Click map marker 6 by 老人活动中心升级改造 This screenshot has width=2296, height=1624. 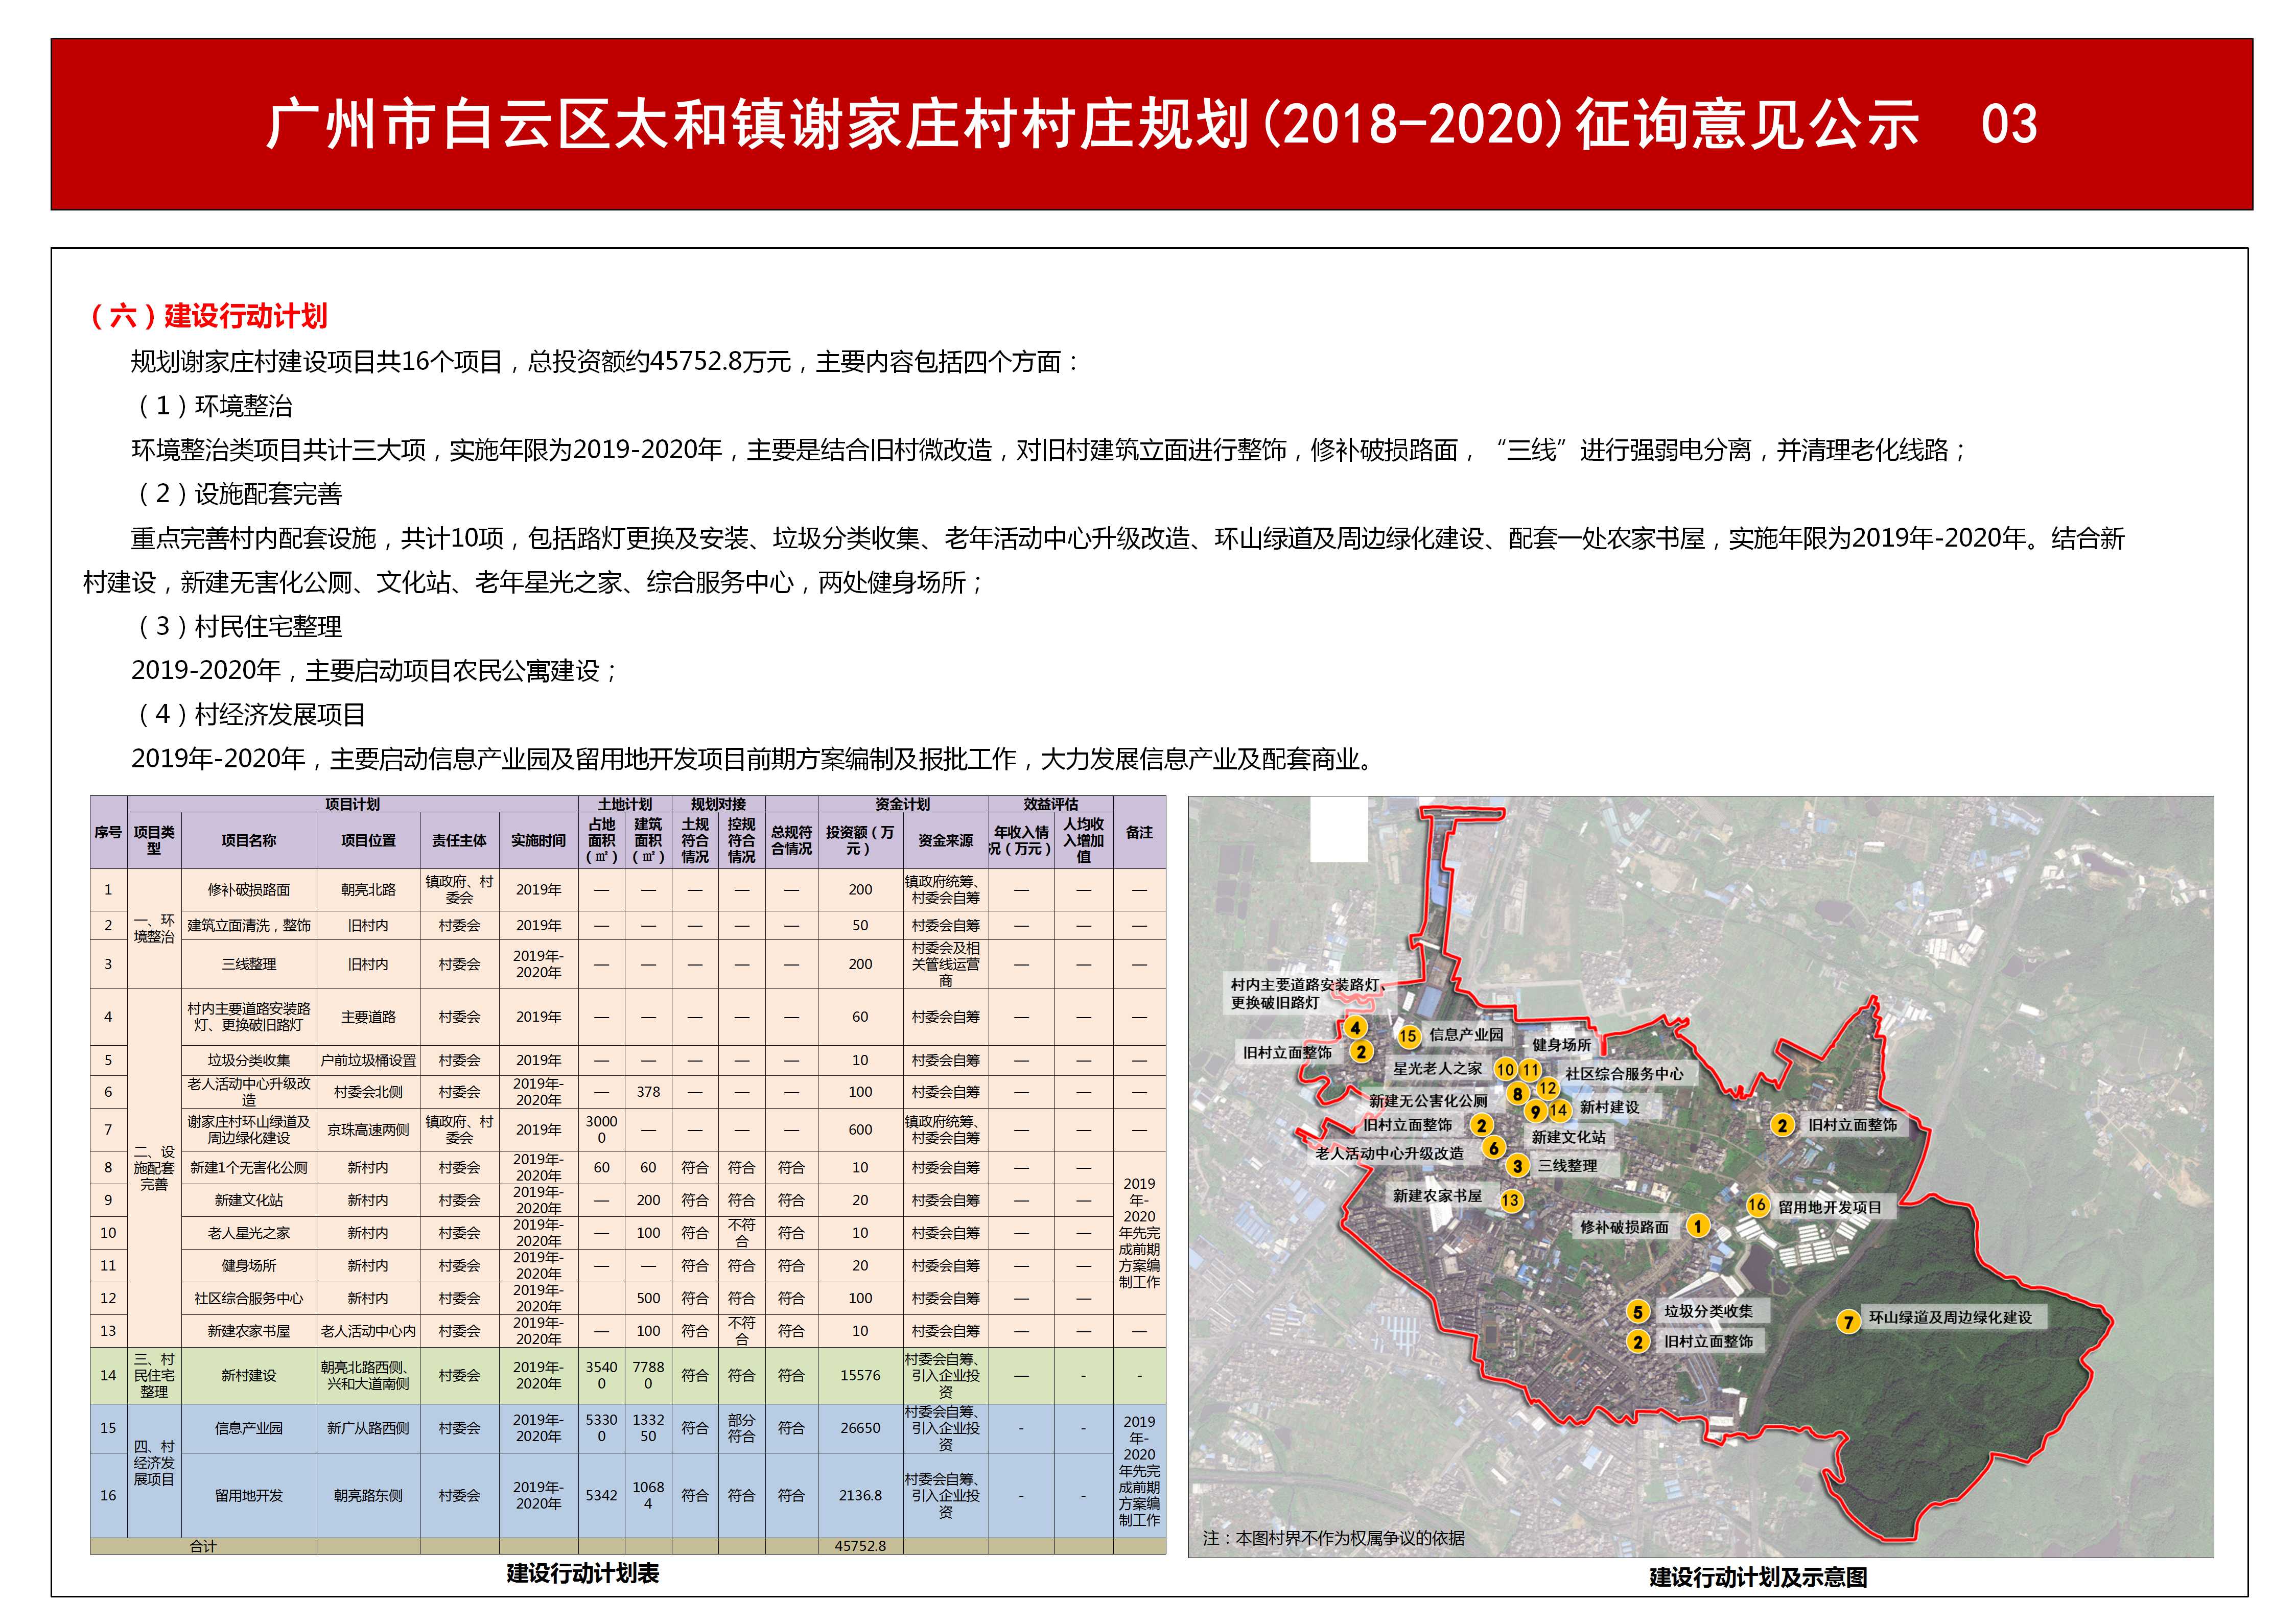pos(1494,1148)
